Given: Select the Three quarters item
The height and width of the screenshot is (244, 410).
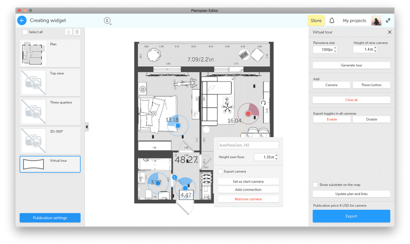Looking at the screenshot, I should (50, 112).
